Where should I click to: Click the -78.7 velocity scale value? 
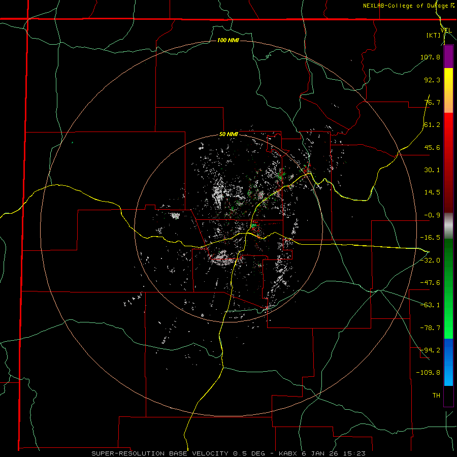430,328
